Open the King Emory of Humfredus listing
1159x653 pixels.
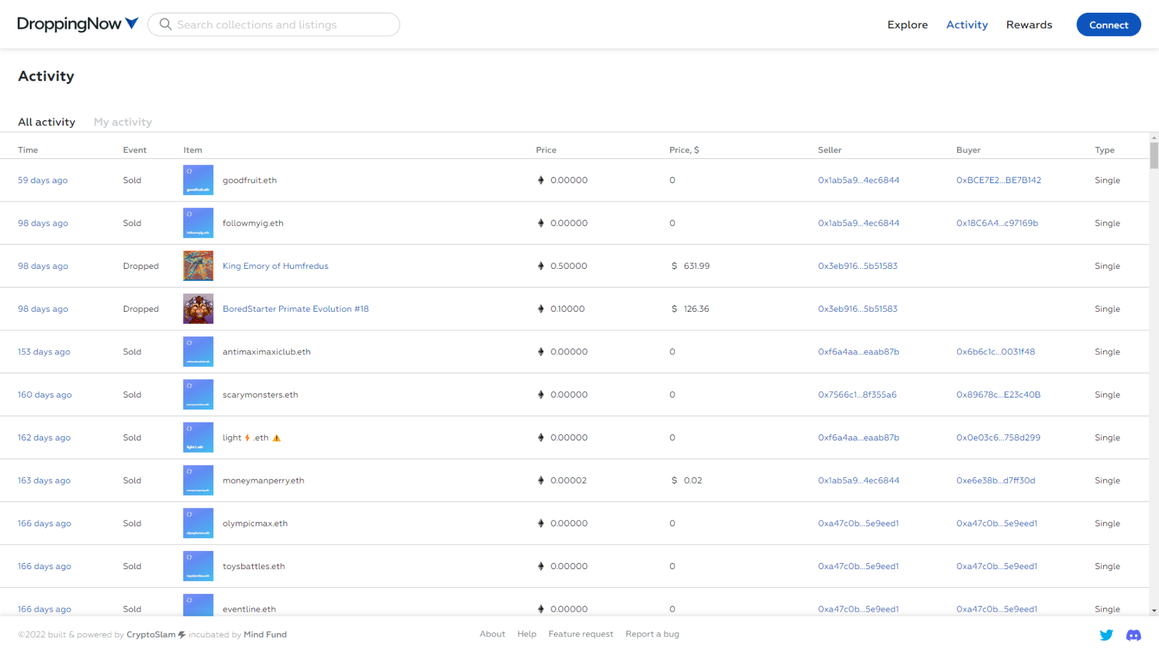275,266
